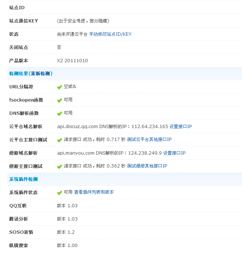
Task: Click the 云平台主接口测试 row label
Action: pos(28,140)
